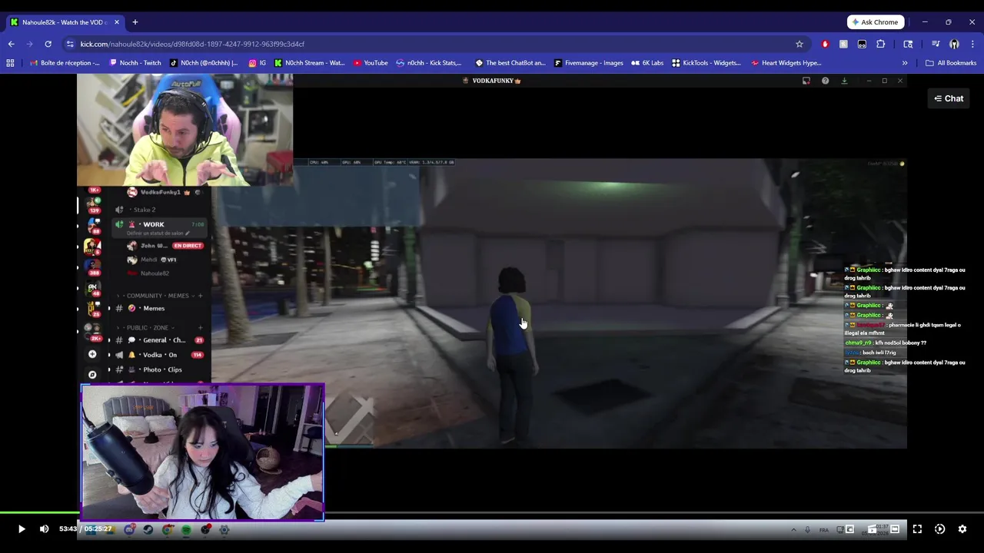Click the male streamer webcam overlay
This screenshot has width=984, height=553.
point(184,130)
